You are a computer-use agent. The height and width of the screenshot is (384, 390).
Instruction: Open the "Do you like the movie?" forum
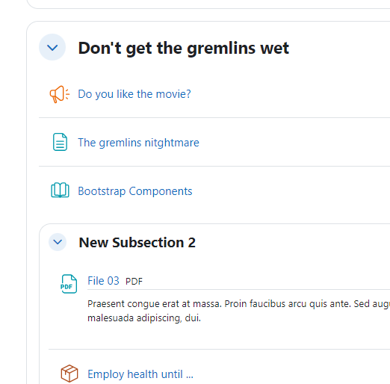(x=134, y=94)
